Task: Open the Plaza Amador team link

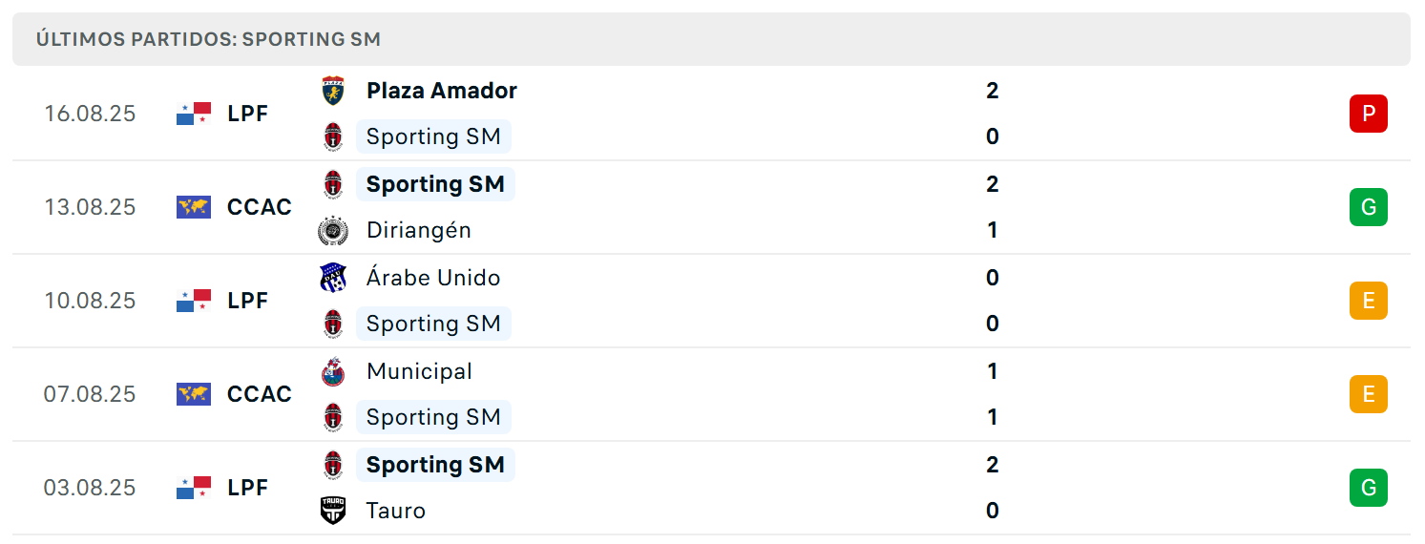Action: tap(442, 91)
